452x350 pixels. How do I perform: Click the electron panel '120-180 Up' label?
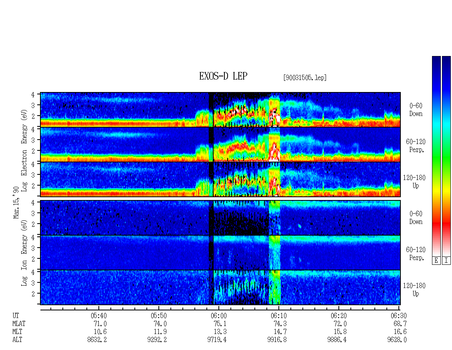click(414, 182)
